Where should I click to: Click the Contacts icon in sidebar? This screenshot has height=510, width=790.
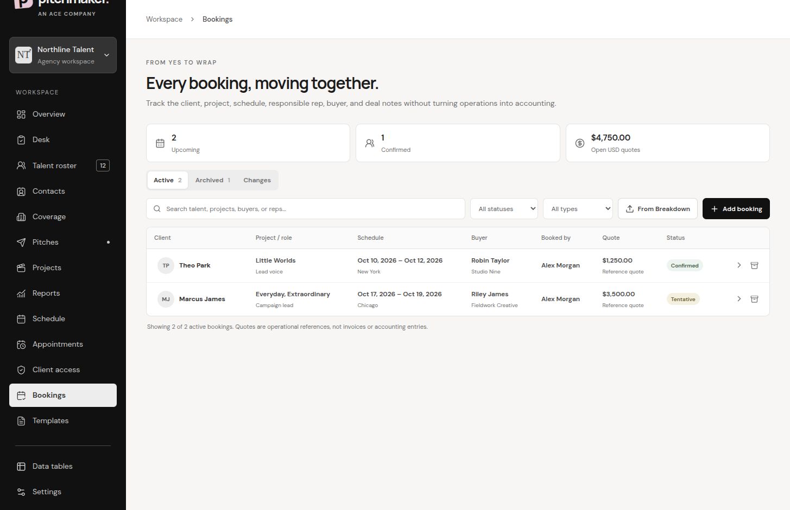pyautogui.click(x=21, y=192)
